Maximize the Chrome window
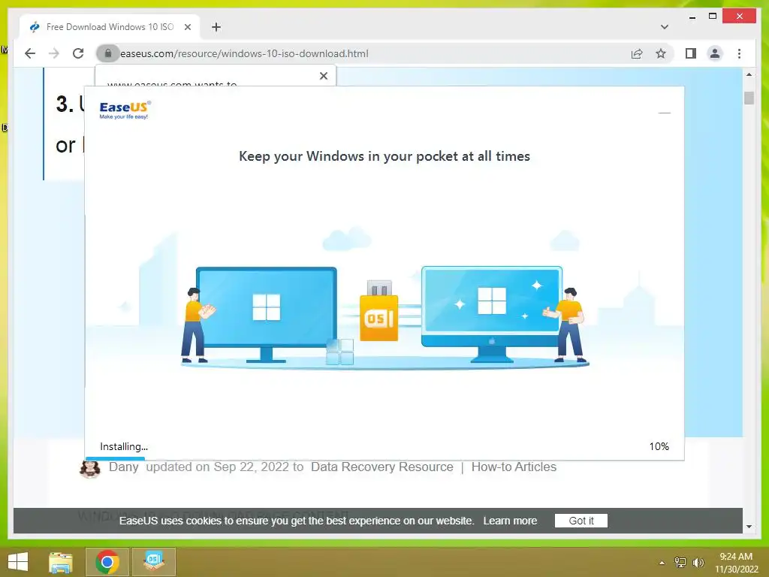 713,17
